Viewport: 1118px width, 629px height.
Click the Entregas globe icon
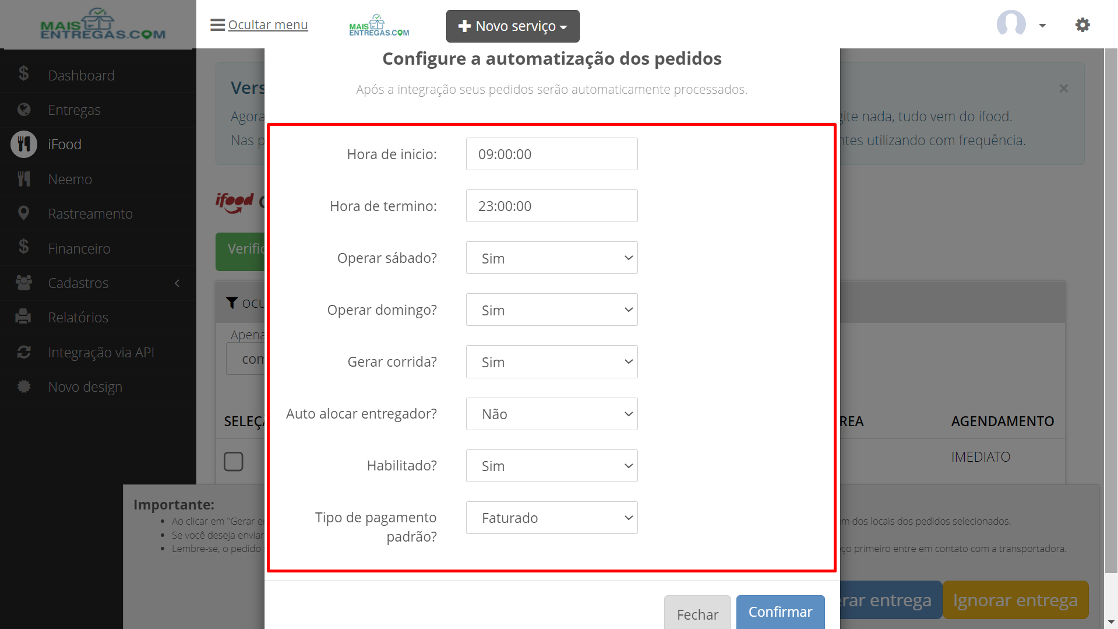tap(24, 110)
